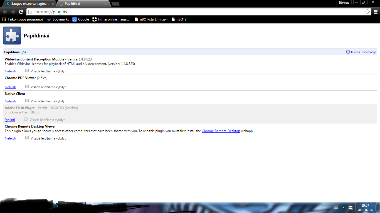
Task: Enable Adobe Flash Player via Įgalinti
Action: tap(10, 120)
